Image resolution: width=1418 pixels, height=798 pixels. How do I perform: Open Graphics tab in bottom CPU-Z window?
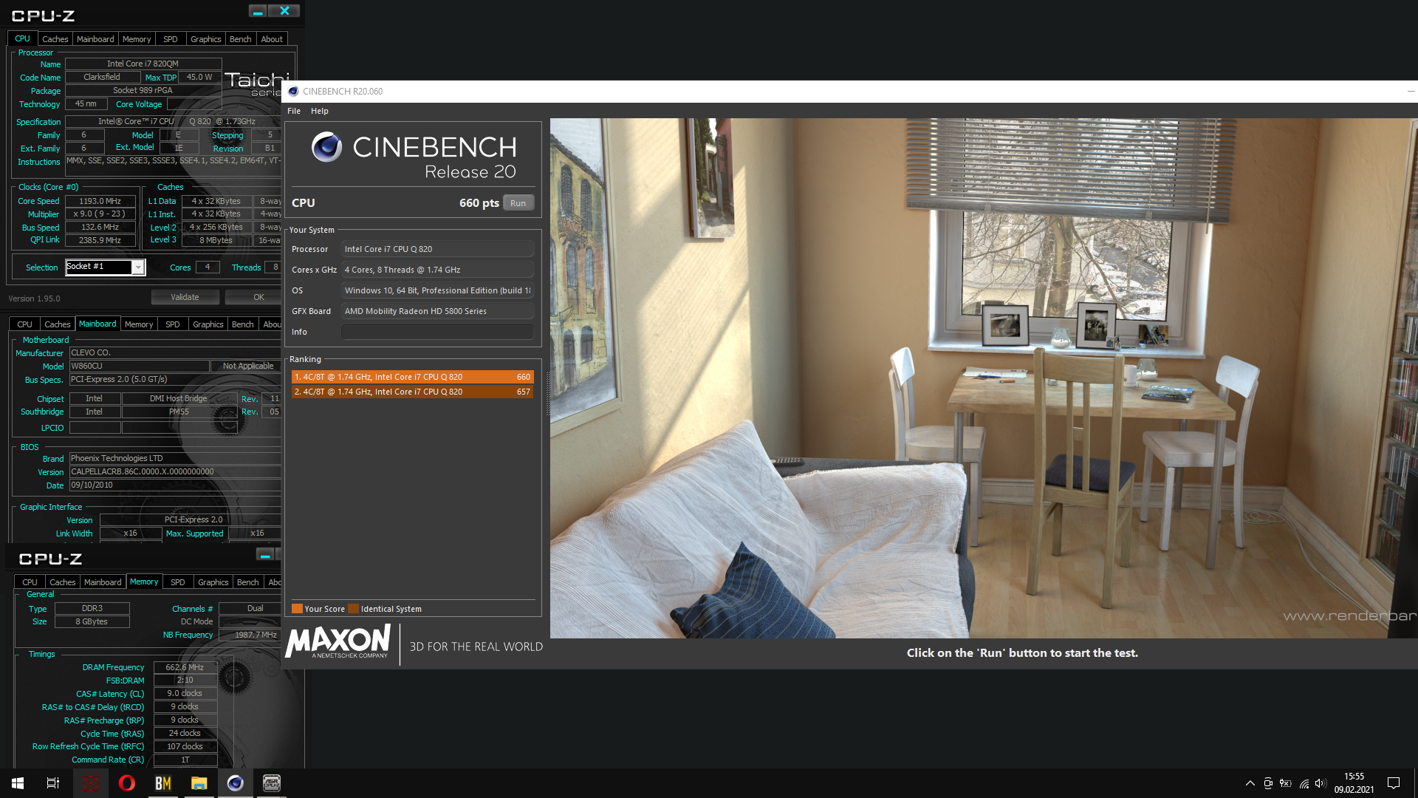(213, 582)
